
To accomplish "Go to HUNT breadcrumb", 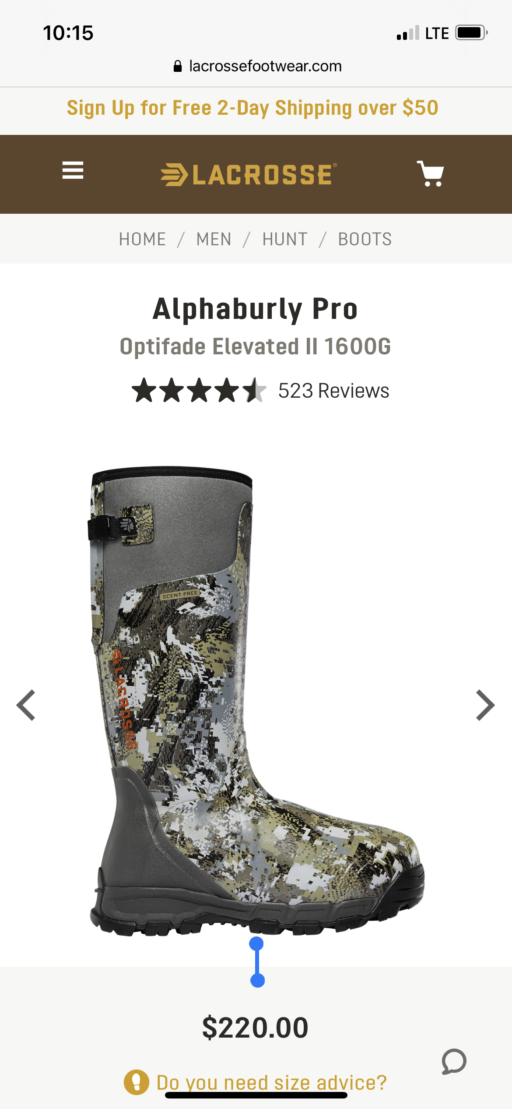I will pyautogui.click(x=285, y=239).
